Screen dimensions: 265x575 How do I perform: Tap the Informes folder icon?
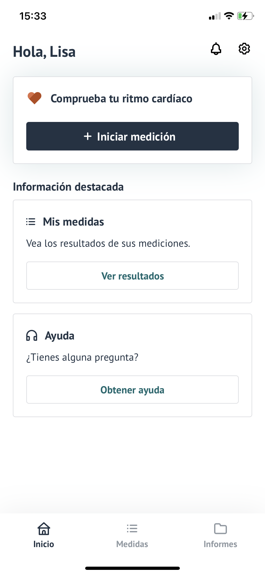(221, 528)
